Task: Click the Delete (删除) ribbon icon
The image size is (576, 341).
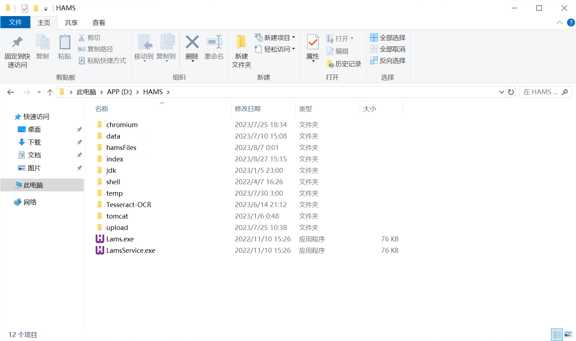Action: click(192, 43)
